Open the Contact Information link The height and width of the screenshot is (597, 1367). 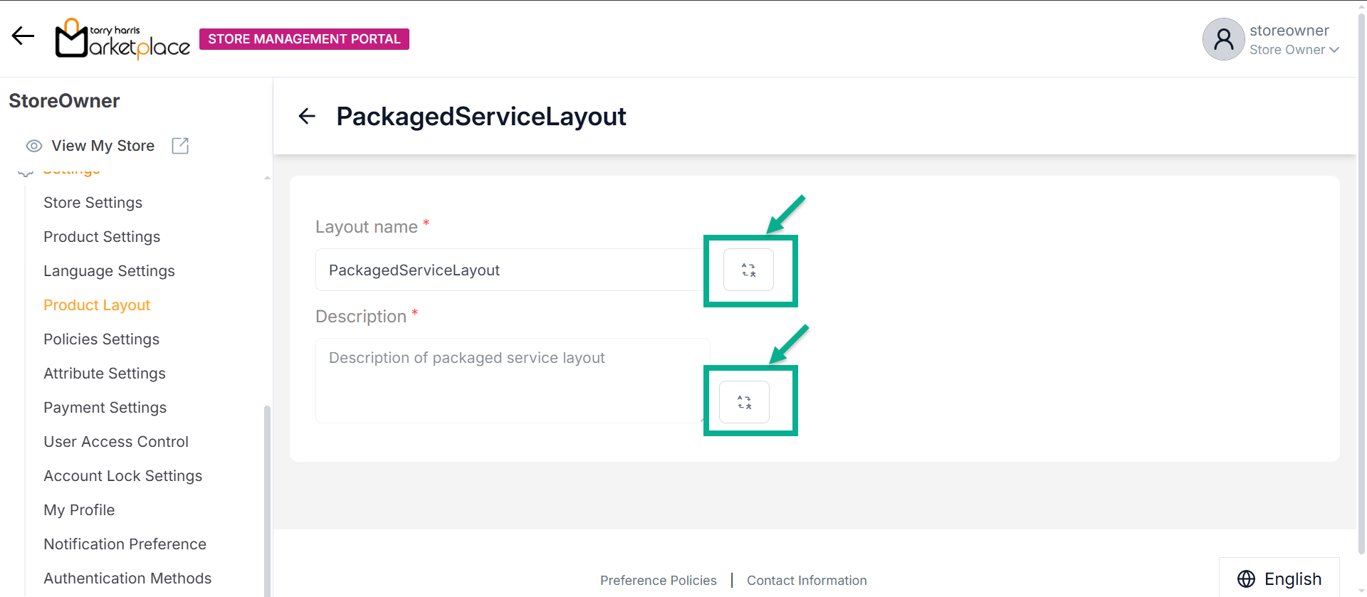coord(807,581)
